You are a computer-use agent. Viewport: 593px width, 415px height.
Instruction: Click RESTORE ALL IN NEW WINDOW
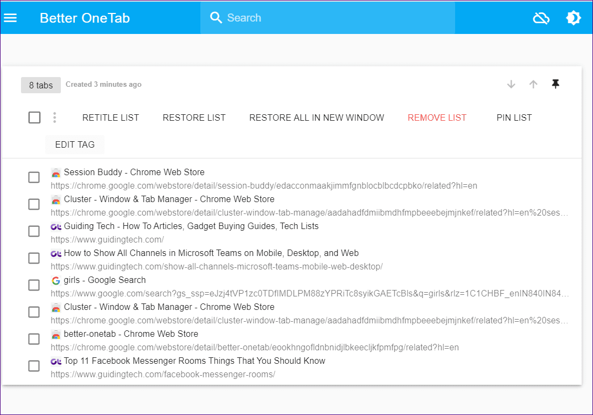coord(317,117)
